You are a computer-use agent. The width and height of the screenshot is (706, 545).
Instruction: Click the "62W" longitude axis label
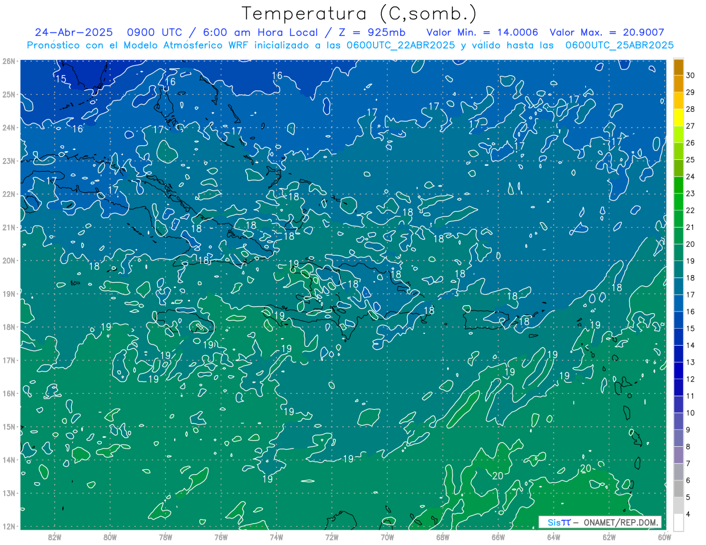(609, 536)
